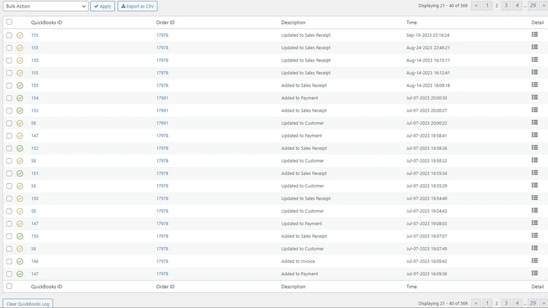Show detail of Jul-07-2023 19:08:03 entry

coord(534,223)
